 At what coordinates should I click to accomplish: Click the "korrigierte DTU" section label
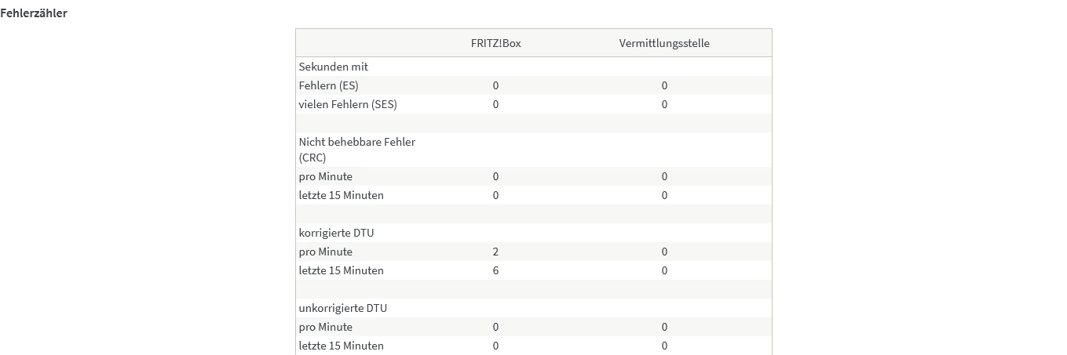click(341, 233)
